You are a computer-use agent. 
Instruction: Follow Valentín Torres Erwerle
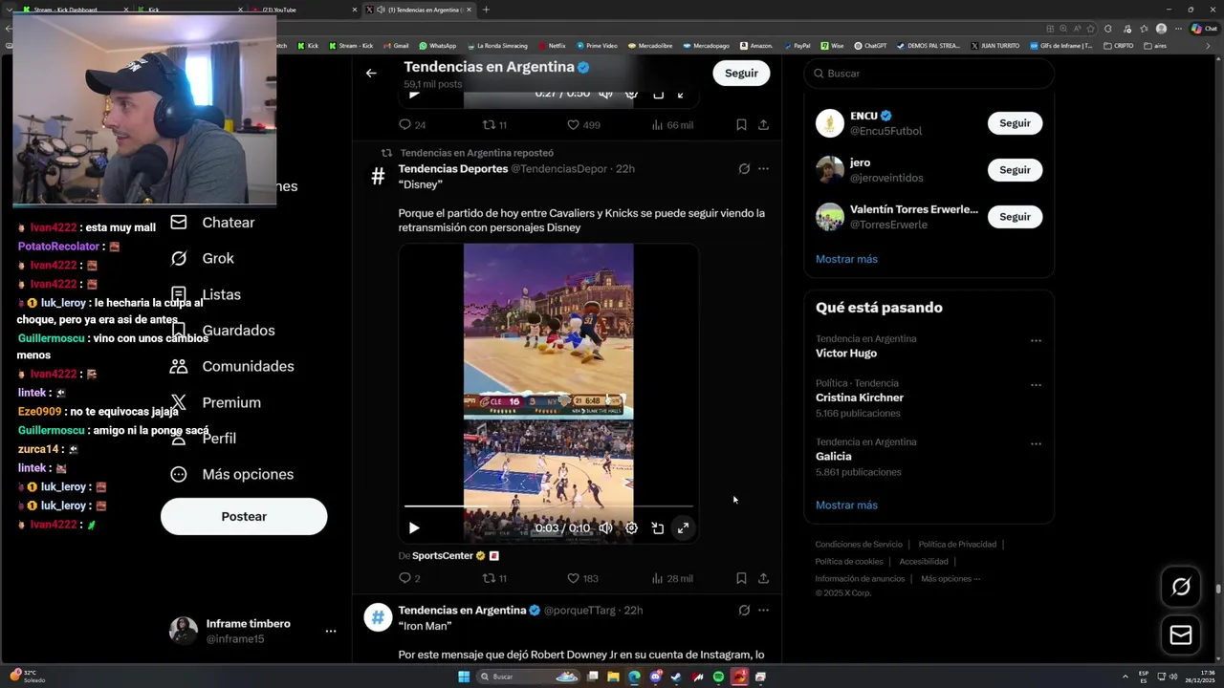1015,217
